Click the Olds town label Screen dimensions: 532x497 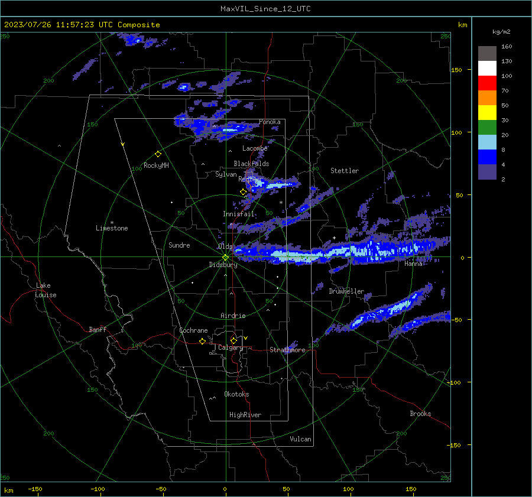(x=225, y=246)
